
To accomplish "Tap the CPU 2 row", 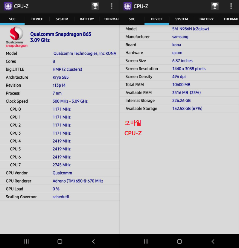I will pyautogui.click(x=60, y=125).
